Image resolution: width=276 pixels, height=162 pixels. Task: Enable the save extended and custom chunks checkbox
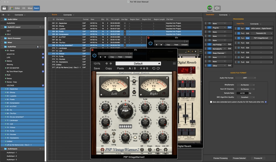(211, 102)
